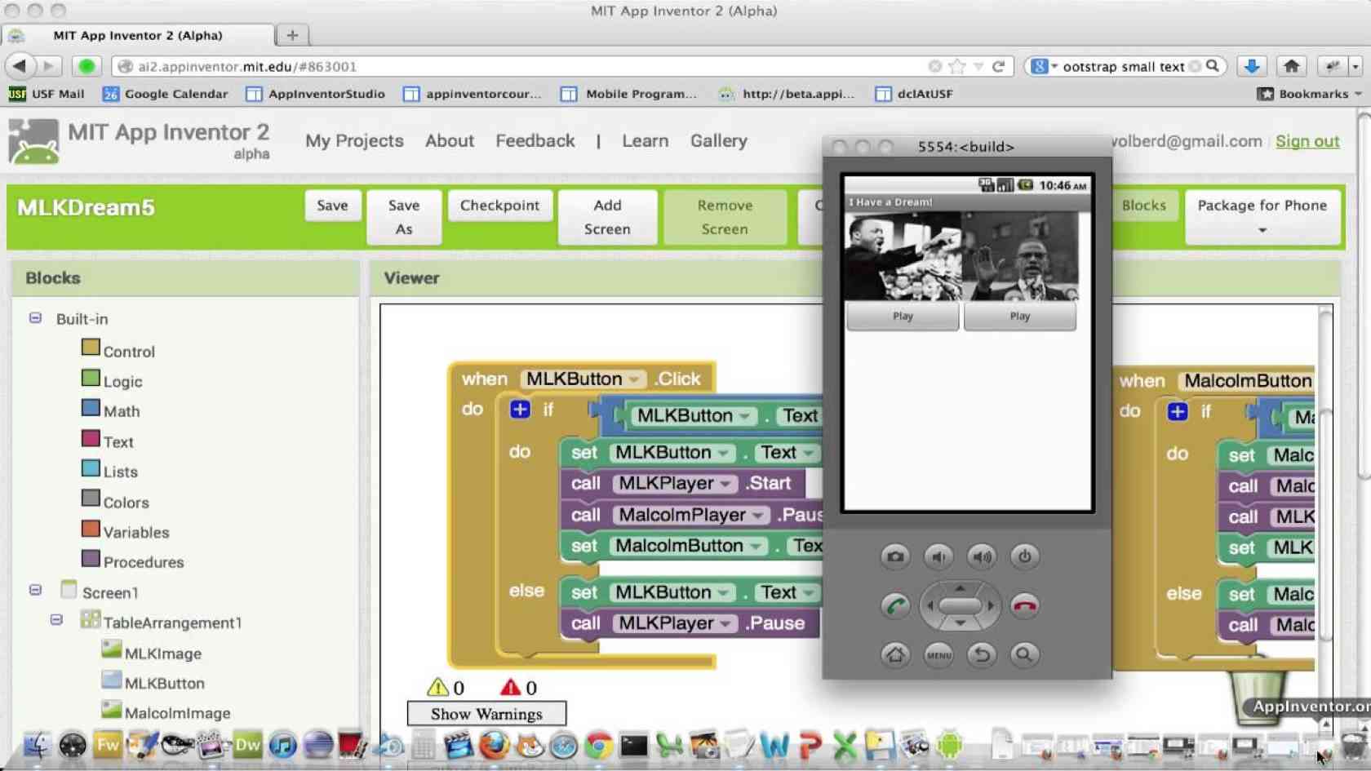Open Firefox from the dock
This screenshot has width=1371, height=771.
pos(493,745)
